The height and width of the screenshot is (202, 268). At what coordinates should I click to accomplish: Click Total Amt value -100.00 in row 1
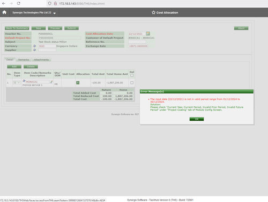click(96, 83)
